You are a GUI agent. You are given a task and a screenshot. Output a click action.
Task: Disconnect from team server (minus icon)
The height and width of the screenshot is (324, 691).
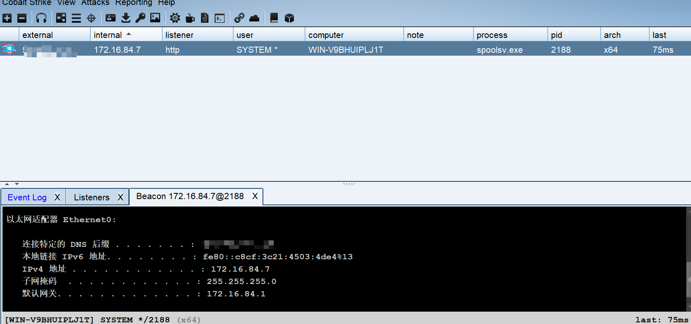coord(22,18)
